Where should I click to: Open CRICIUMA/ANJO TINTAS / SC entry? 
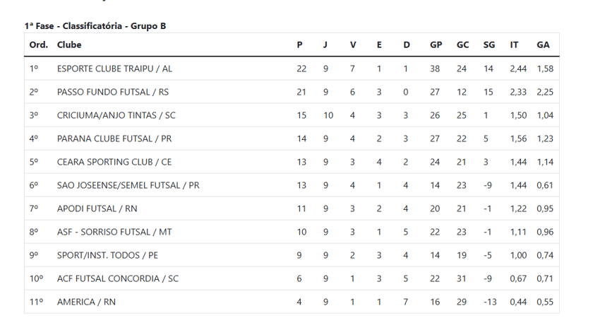pyautogui.click(x=116, y=115)
